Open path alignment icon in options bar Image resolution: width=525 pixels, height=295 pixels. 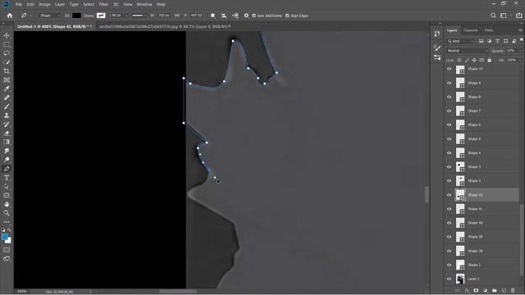[x=224, y=16]
